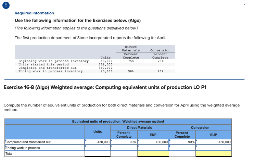The width and height of the screenshot is (256, 163).
Task: Click ending conversion 40% value
Action: tap(161, 71)
